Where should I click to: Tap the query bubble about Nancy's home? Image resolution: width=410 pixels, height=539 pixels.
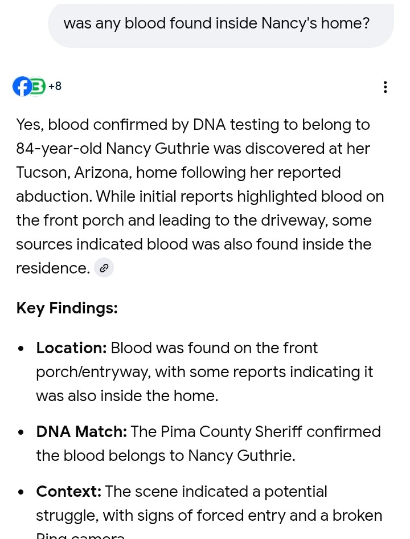point(220,24)
